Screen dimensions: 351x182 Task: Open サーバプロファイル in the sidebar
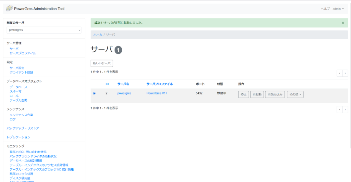click(23, 53)
